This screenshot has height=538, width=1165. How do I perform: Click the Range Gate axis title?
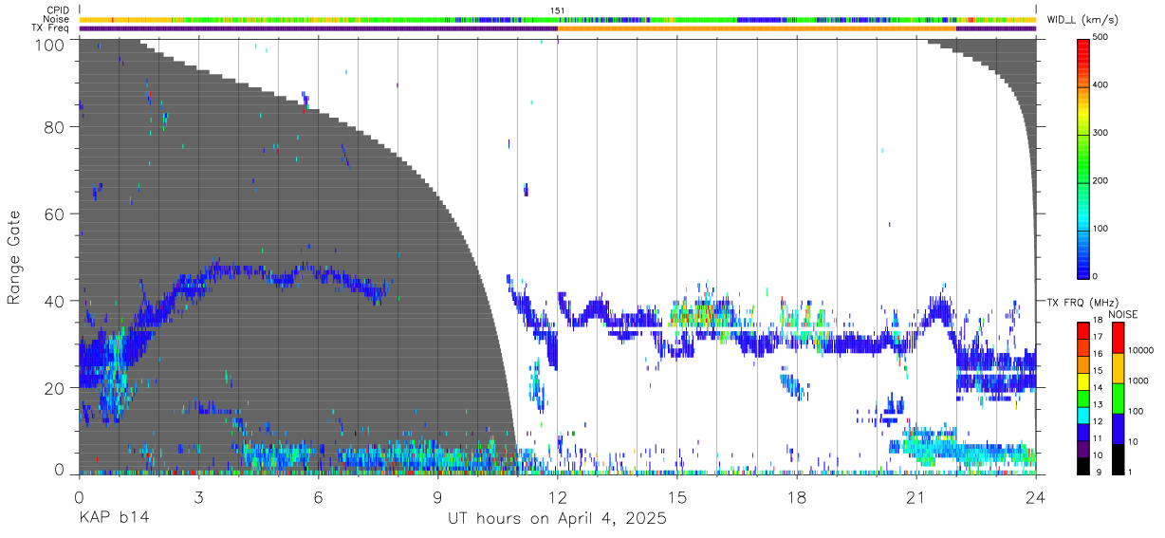point(14,256)
